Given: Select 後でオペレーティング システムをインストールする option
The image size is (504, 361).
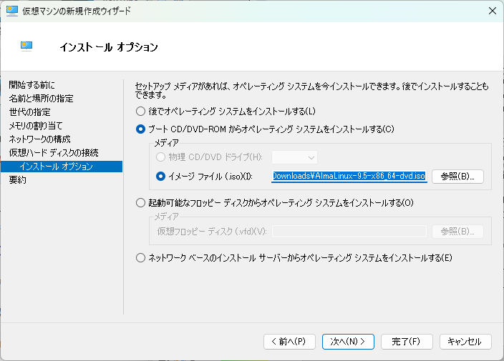Looking at the screenshot, I should click(x=140, y=111).
